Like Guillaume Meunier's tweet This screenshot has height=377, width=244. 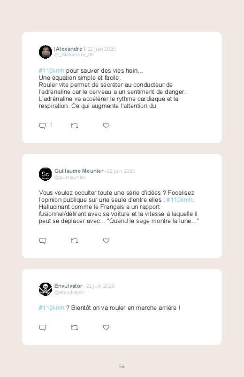tap(106, 241)
